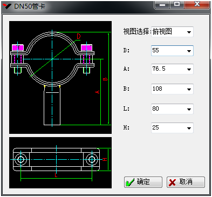Click the A field showing 76.5
Image resolution: width=212 pixels, height=197 pixels.
tap(172, 69)
